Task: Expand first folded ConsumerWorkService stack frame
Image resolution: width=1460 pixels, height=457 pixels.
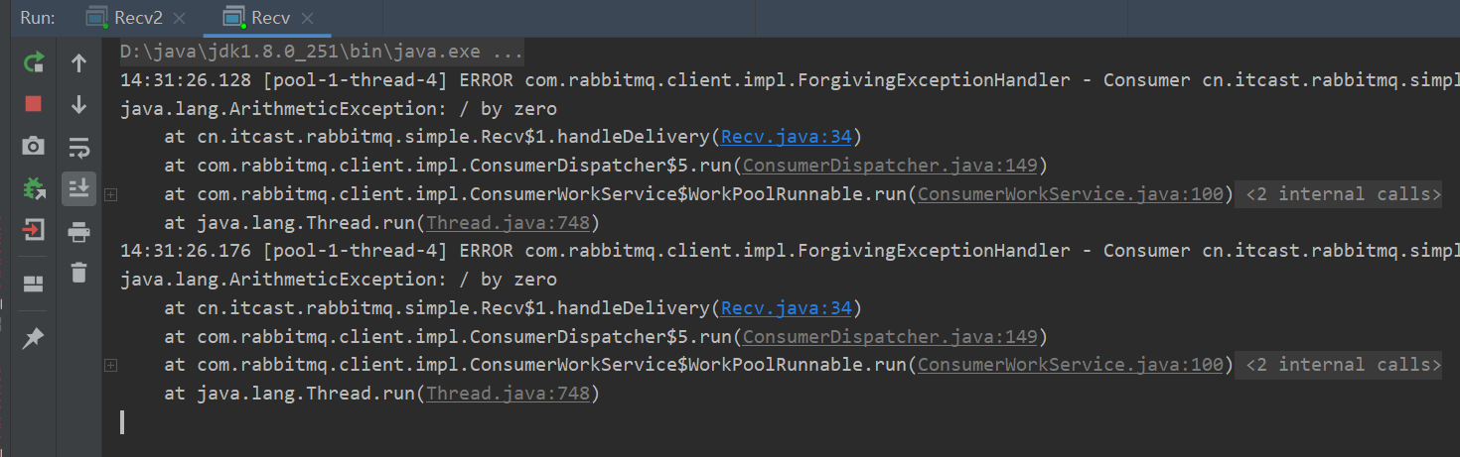Action: coord(111,195)
